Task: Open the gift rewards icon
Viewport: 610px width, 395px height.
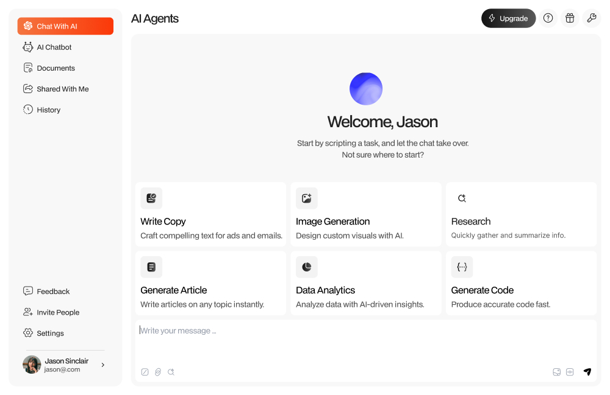Action: (570, 18)
